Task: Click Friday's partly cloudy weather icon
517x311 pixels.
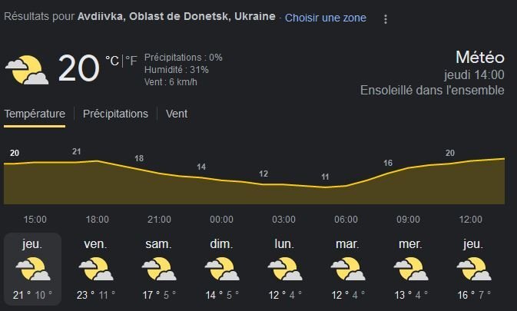Action: click(x=97, y=270)
